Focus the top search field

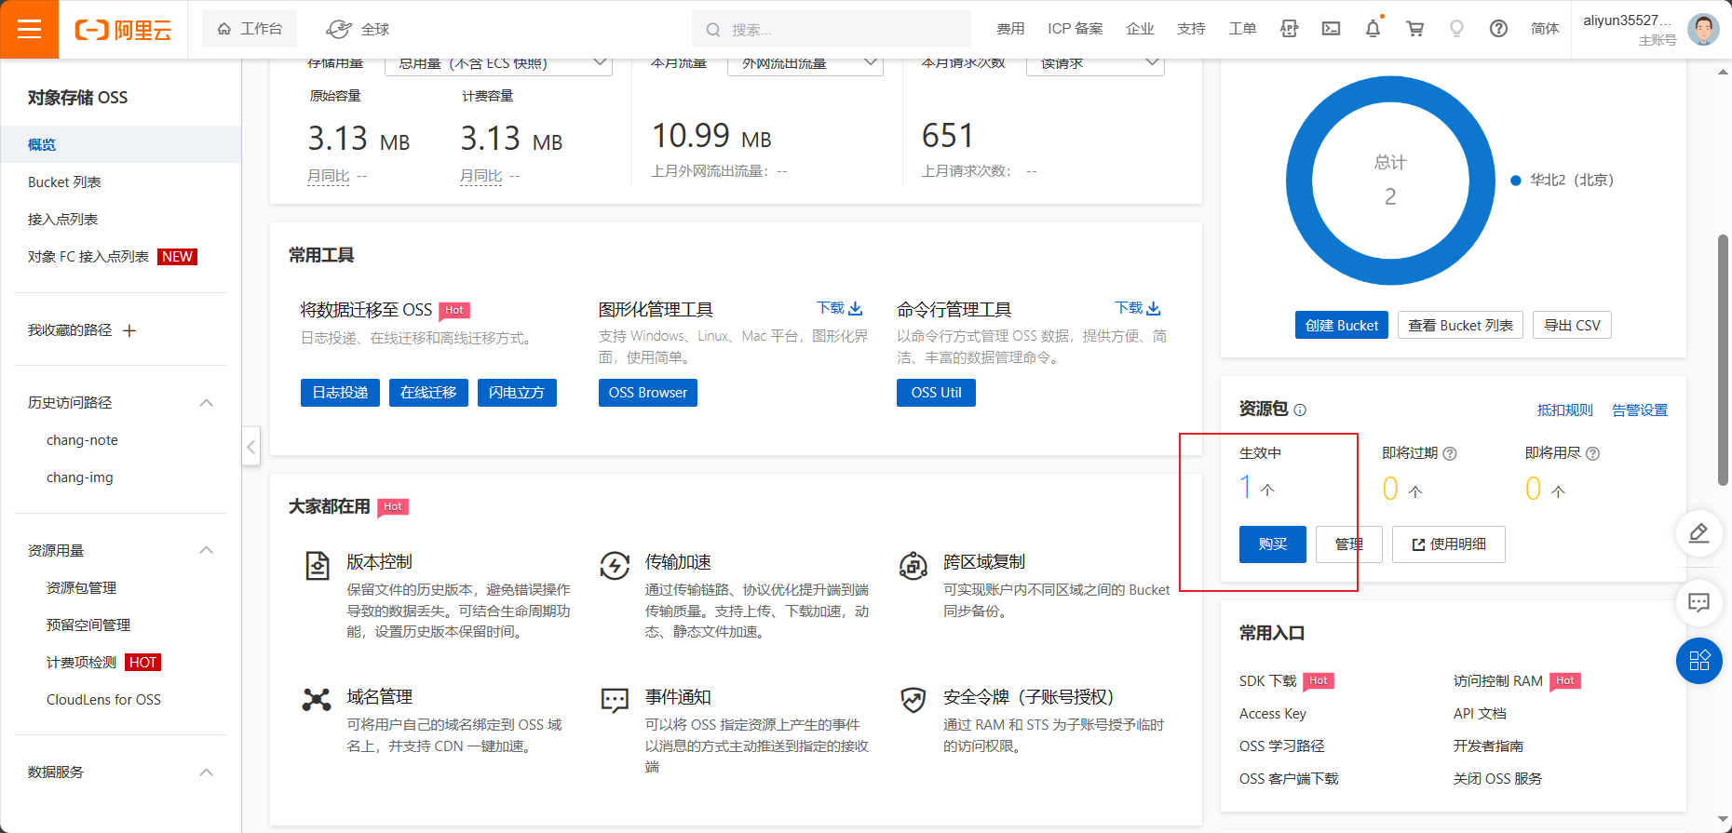click(x=832, y=29)
